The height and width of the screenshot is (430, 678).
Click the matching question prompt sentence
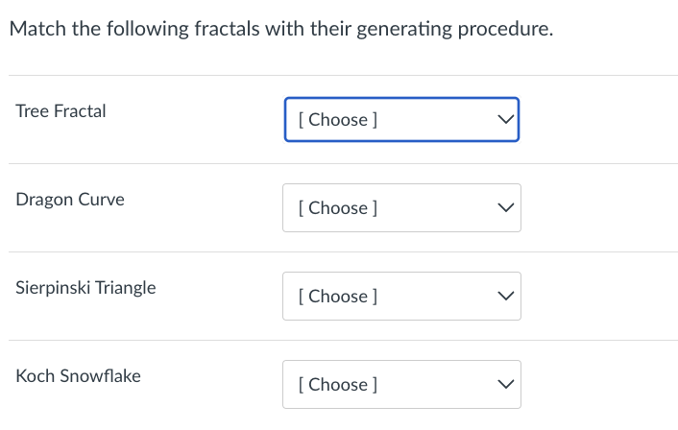tap(280, 29)
